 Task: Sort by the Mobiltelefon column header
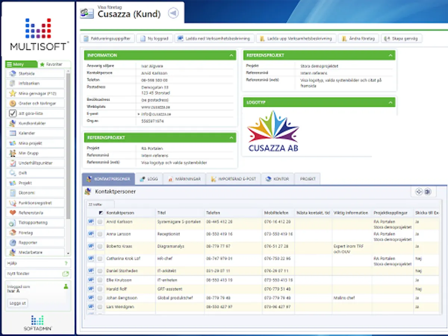[276, 213]
